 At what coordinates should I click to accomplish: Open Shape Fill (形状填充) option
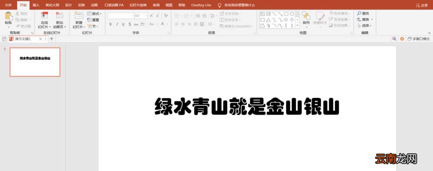click(339, 13)
